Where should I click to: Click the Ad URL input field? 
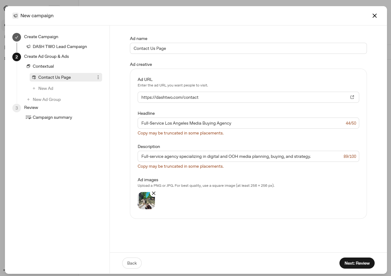click(248, 97)
